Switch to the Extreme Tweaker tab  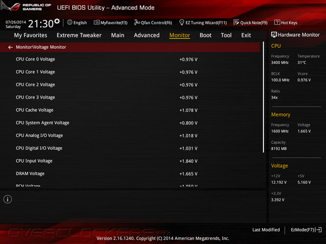pos(79,35)
